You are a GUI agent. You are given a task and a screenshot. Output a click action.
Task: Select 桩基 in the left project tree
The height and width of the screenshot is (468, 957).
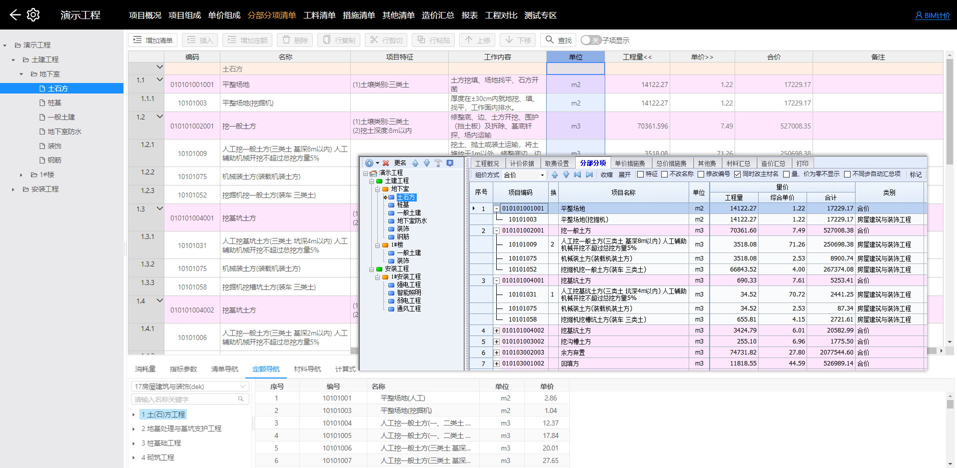pyautogui.click(x=54, y=103)
